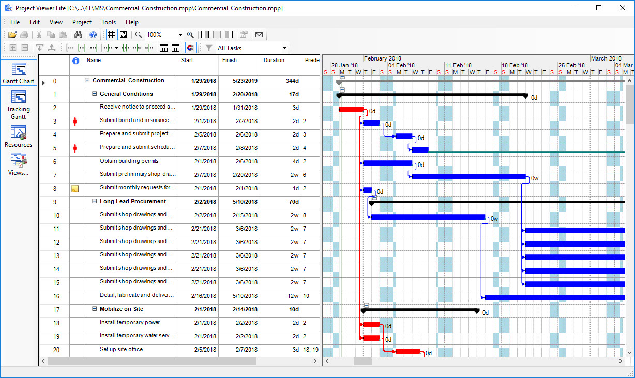Screen dimensions: 635x378
Task: Click the envelope email icon
Action: tap(259, 35)
